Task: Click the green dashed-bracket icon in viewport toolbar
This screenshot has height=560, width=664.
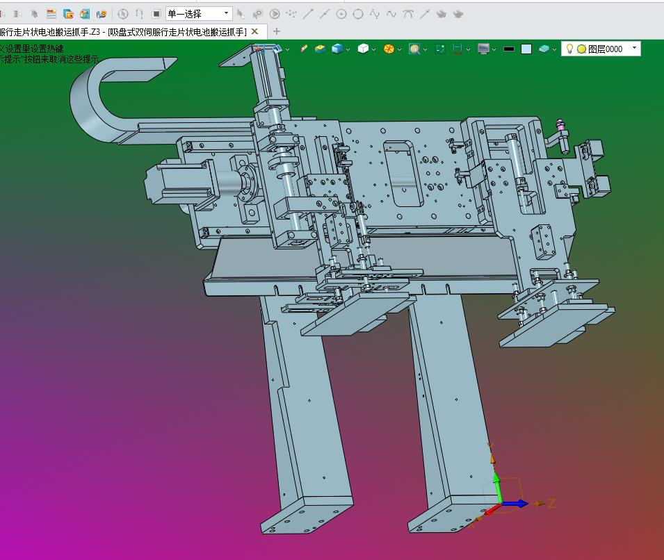Action: tap(440, 49)
